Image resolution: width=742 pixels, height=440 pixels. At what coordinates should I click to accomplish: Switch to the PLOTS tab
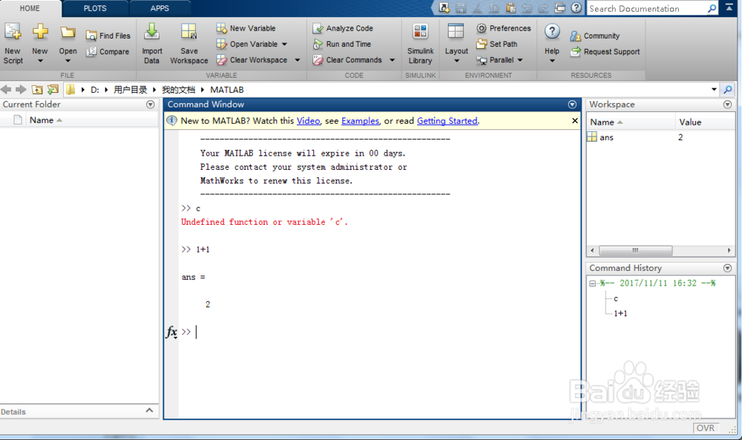point(95,8)
